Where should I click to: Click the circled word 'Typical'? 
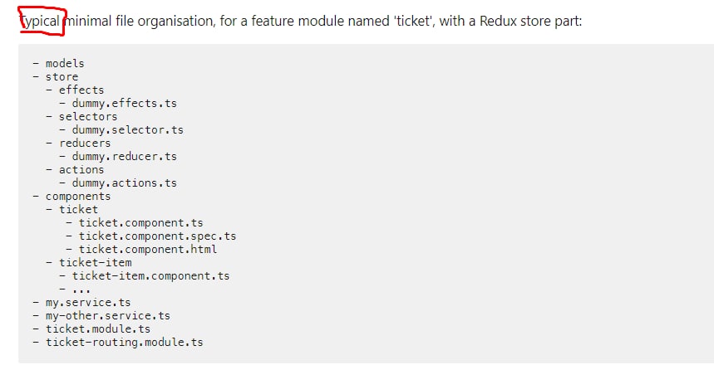41,21
